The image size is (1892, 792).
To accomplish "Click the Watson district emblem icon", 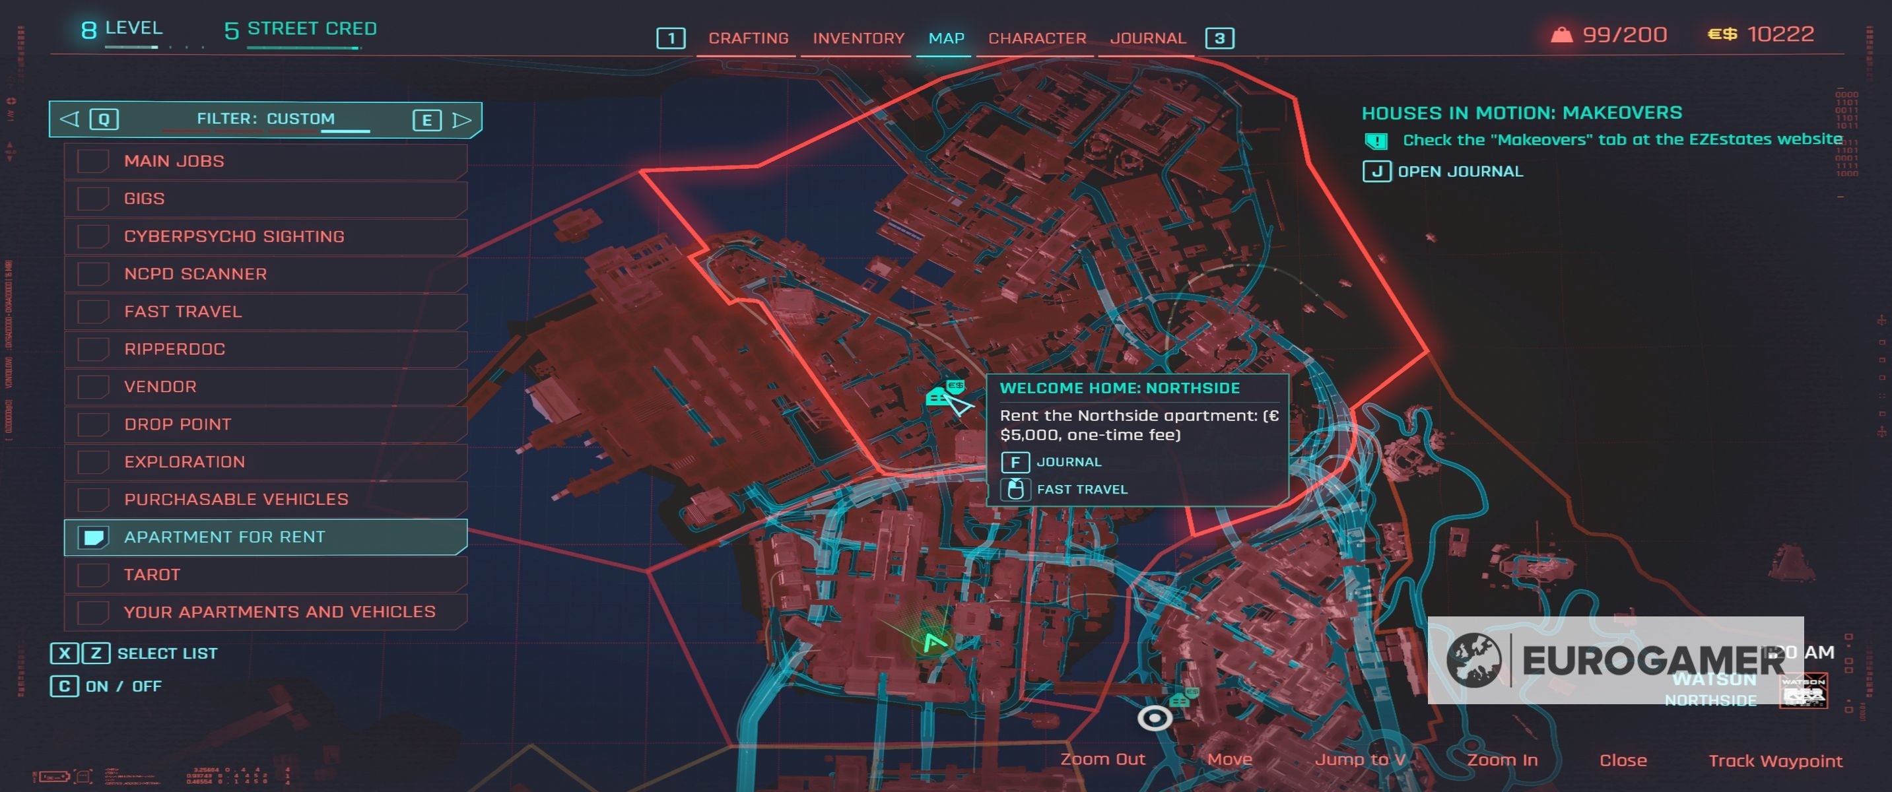I will 1802,692.
